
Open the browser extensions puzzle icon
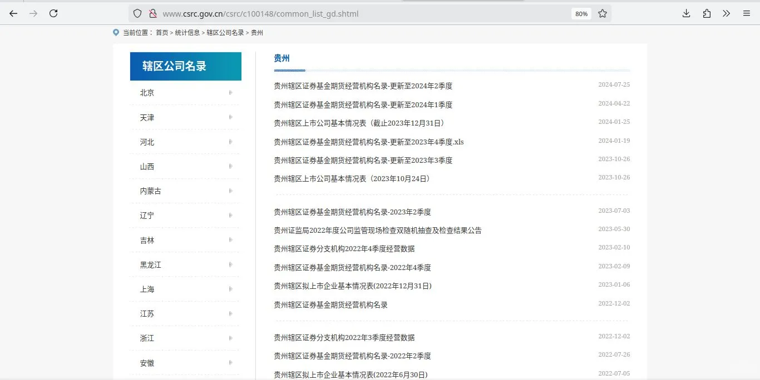click(x=706, y=13)
